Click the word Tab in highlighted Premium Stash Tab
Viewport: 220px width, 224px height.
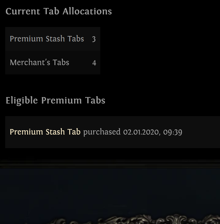tap(74, 132)
